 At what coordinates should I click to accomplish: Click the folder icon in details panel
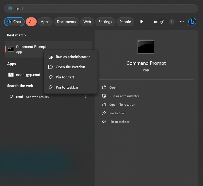tap(104, 104)
